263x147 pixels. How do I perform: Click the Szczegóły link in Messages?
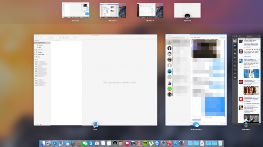point(223,38)
